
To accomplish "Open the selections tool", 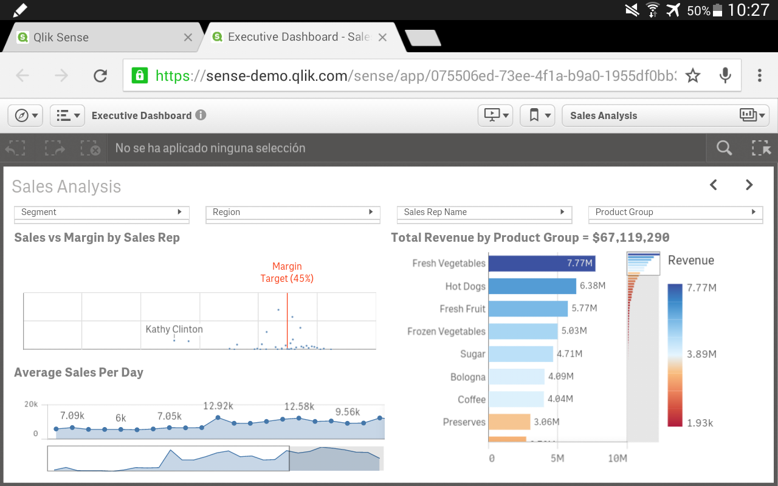I will coord(760,148).
